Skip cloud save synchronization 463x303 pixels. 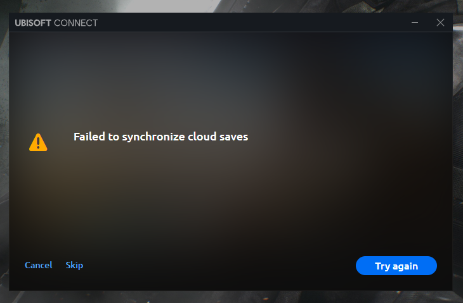(74, 265)
